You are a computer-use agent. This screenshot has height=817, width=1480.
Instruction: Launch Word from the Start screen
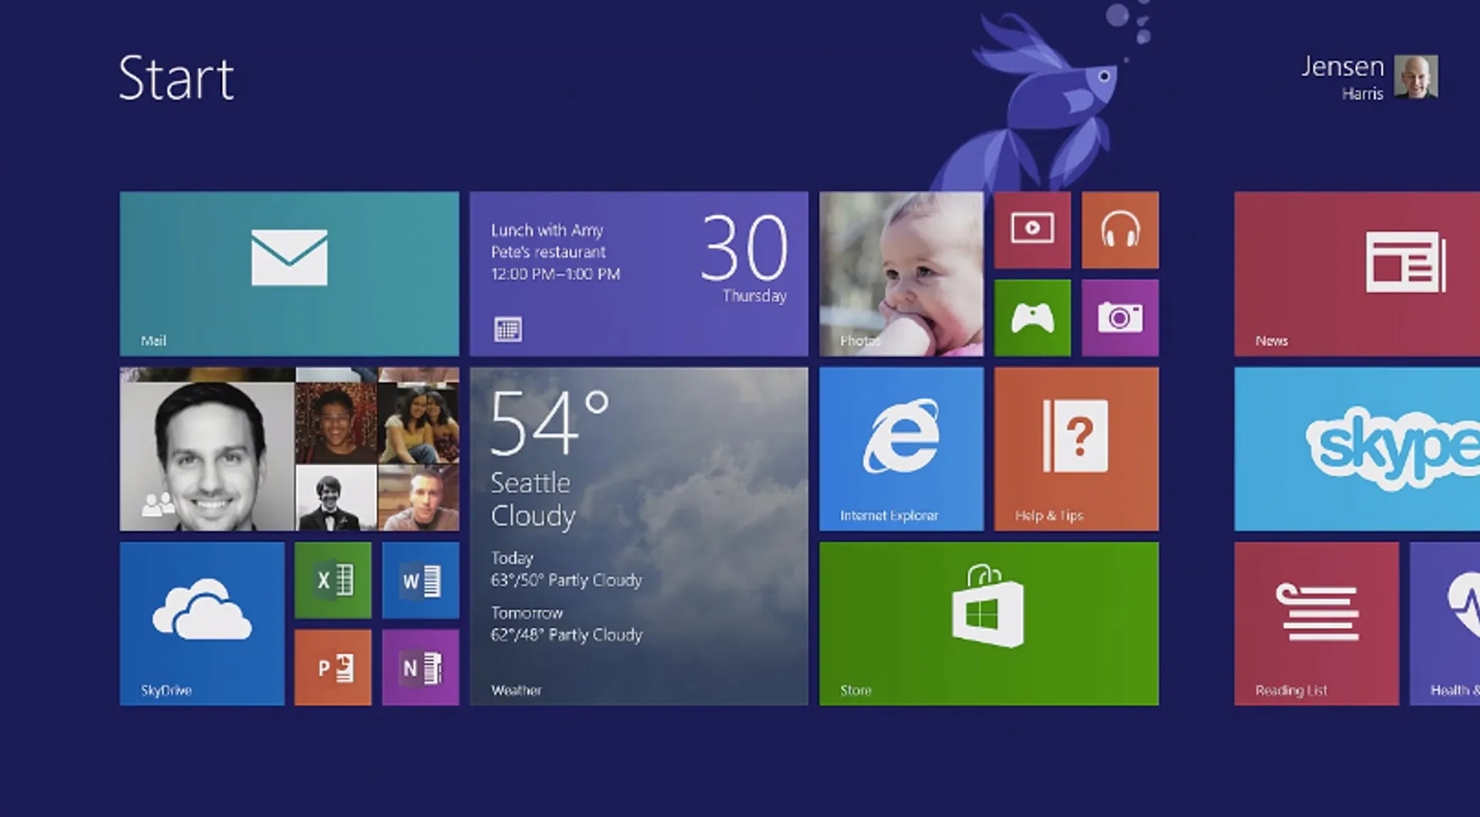pos(421,581)
